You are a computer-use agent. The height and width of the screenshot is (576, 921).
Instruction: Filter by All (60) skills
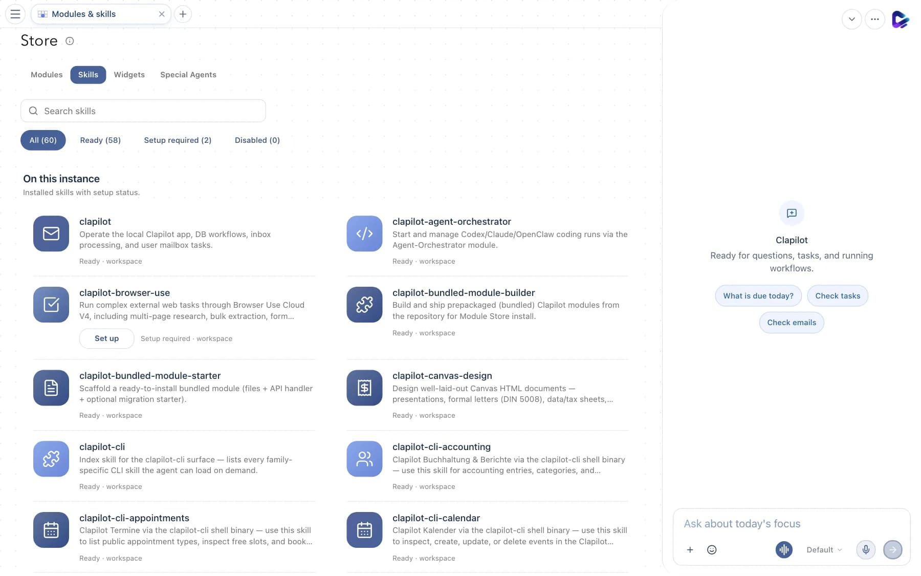tap(43, 140)
